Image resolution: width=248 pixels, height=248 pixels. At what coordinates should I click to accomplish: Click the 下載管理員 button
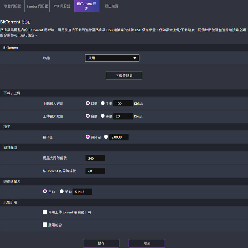124,76
